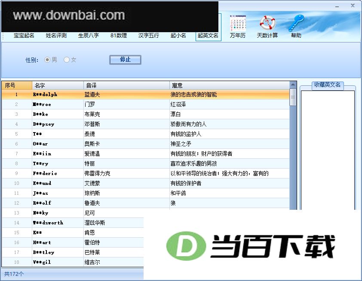Select the name J**as

pyautogui.click(x=40, y=193)
